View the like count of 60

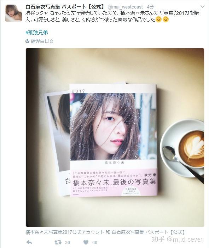pyautogui.click(x=94, y=243)
